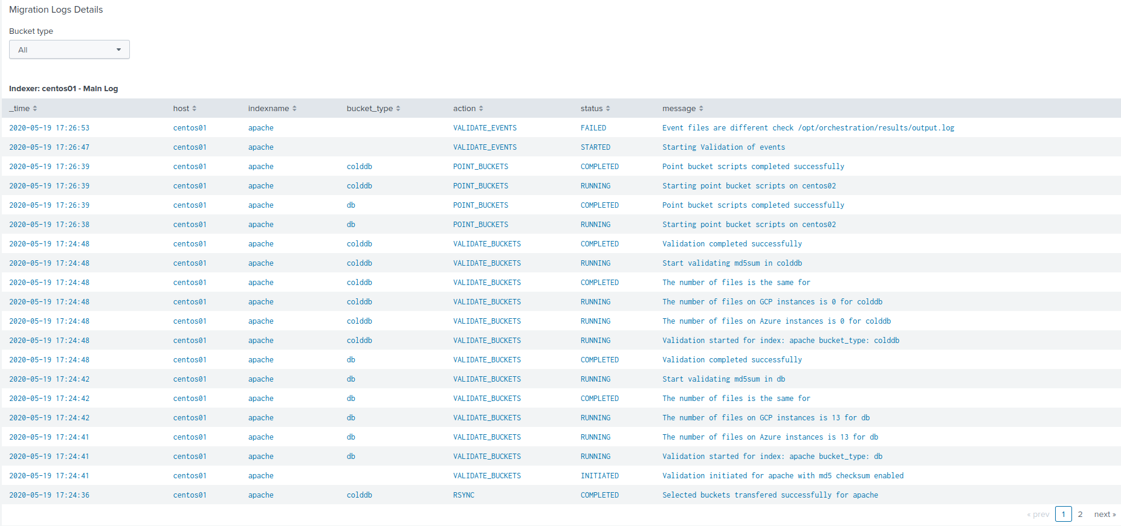Click VALIDATE_EVENTS action in the STARTED row
Image resolution: width=1121 pixels, height=526 pixels.
tap(485, 147)
